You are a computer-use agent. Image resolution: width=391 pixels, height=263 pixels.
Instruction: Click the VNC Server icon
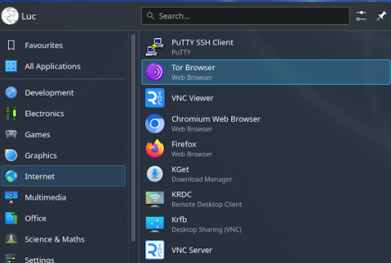click(155, 249)
